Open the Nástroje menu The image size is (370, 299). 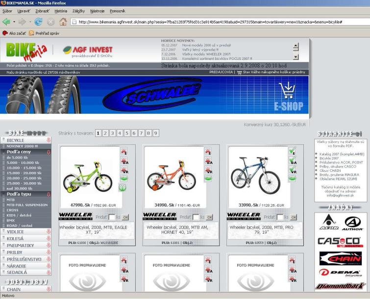[97, 10]
